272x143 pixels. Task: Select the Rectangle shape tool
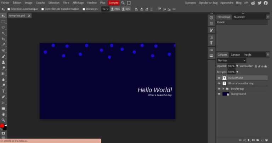tap(3, 109)
